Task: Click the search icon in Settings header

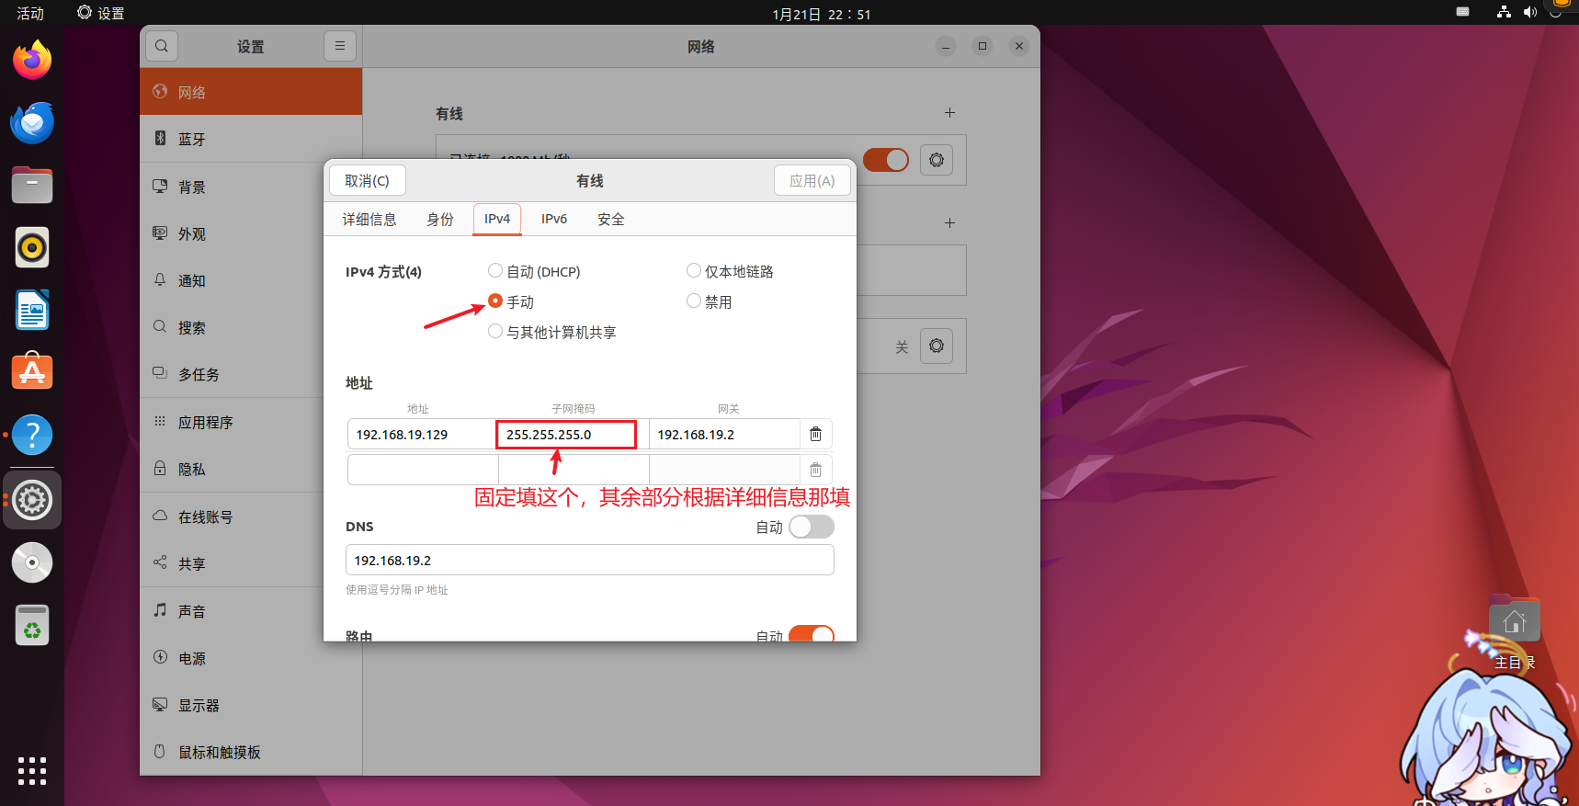Action: click(x=162, y=46)
